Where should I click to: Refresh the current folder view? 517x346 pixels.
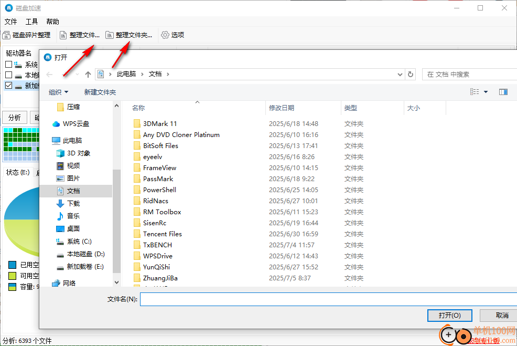(411, 74)
